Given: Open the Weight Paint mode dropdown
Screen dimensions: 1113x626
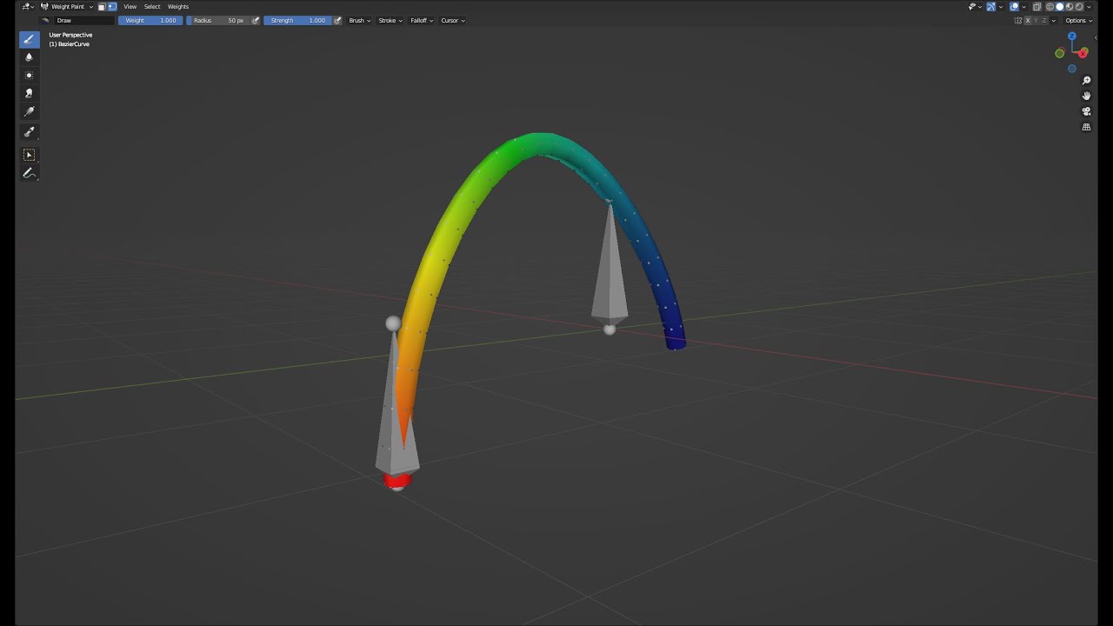Looking at the screenshot, I should pyautogui.click(x=66, y=7).
